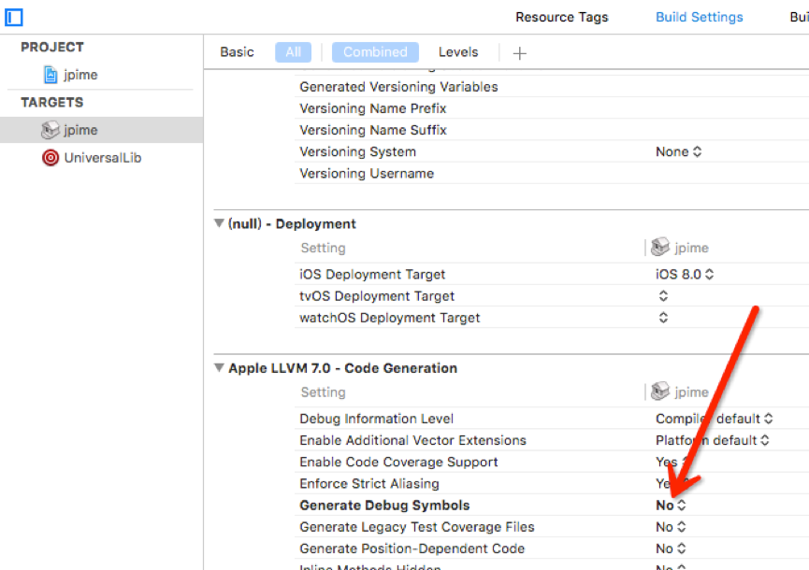Click the plus icon to add build setting

[x=520, y=53]
